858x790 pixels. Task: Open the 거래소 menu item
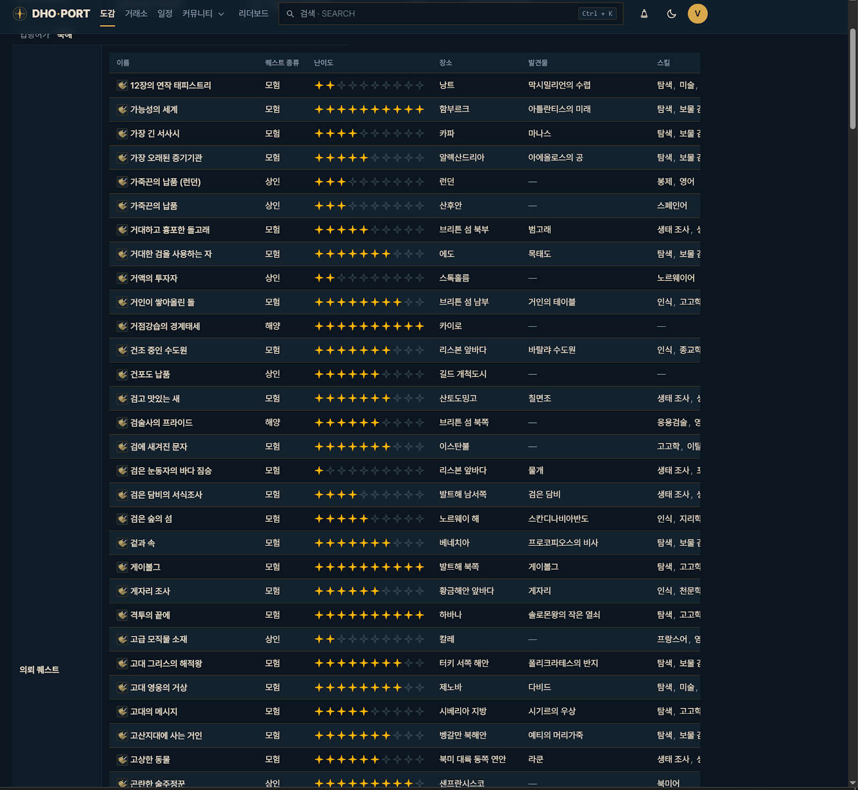click(x=136, y=14)
